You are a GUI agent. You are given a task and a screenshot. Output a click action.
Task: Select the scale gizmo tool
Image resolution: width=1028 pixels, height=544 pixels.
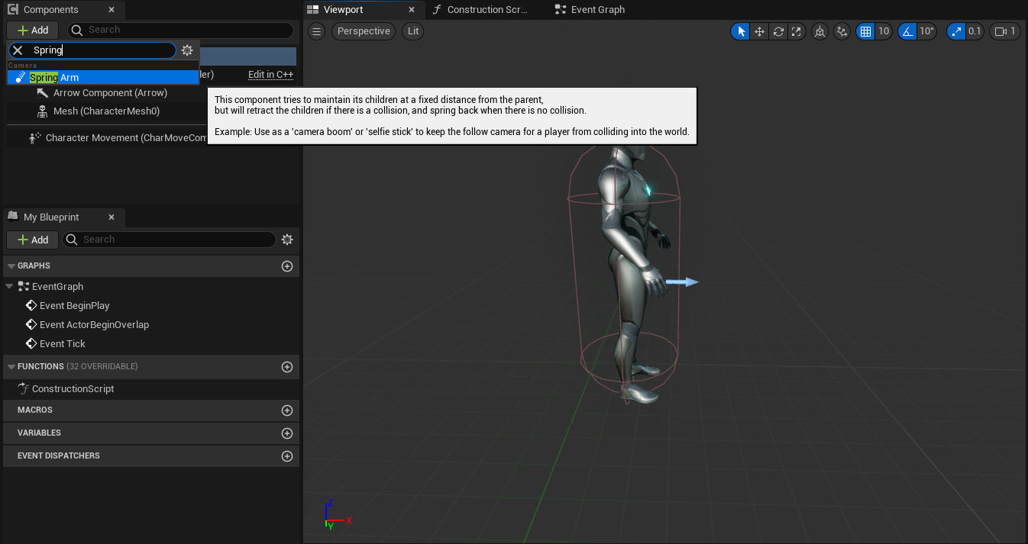tap(797, 31)
